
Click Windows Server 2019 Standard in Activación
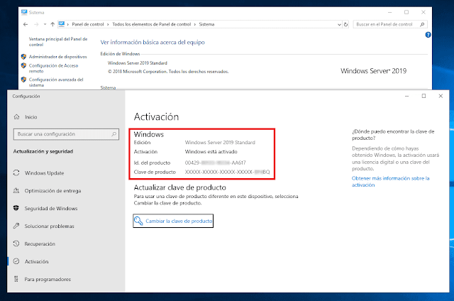[x=220, y=143]
